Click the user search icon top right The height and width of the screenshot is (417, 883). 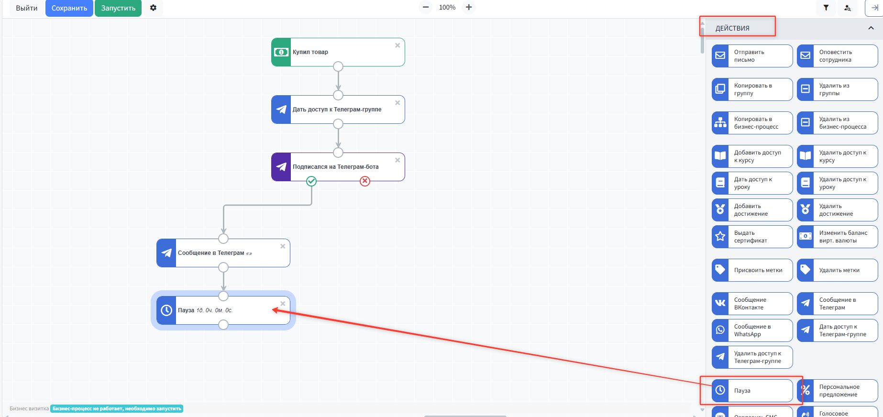pos(847,8)
